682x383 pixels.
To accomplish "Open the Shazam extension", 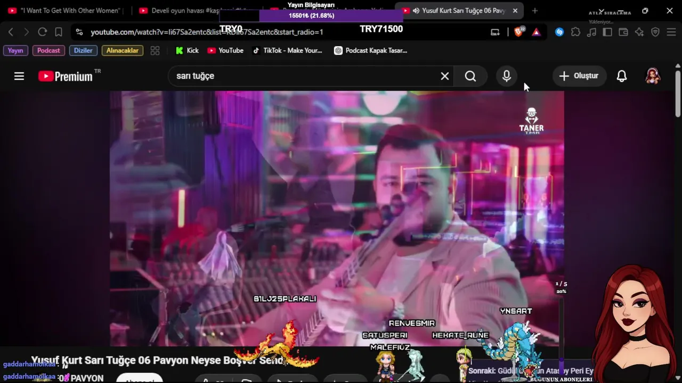I will (559, 32).
